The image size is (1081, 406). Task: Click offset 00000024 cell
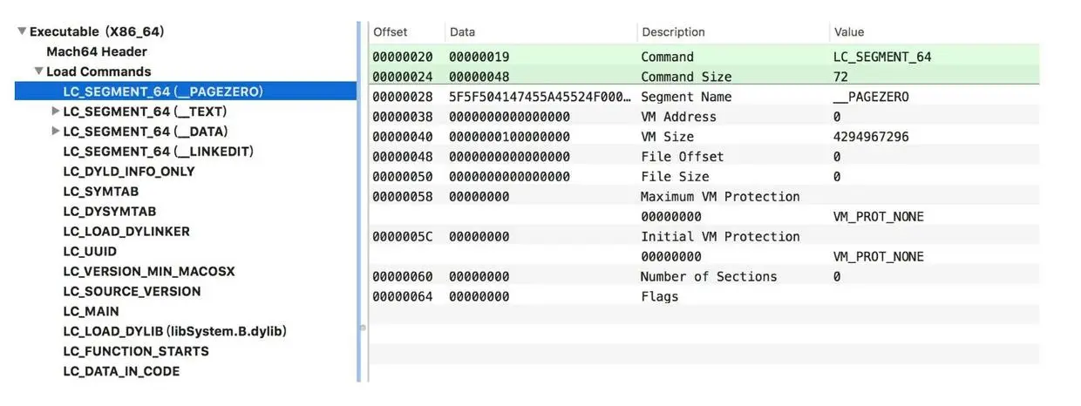point(403,77)
